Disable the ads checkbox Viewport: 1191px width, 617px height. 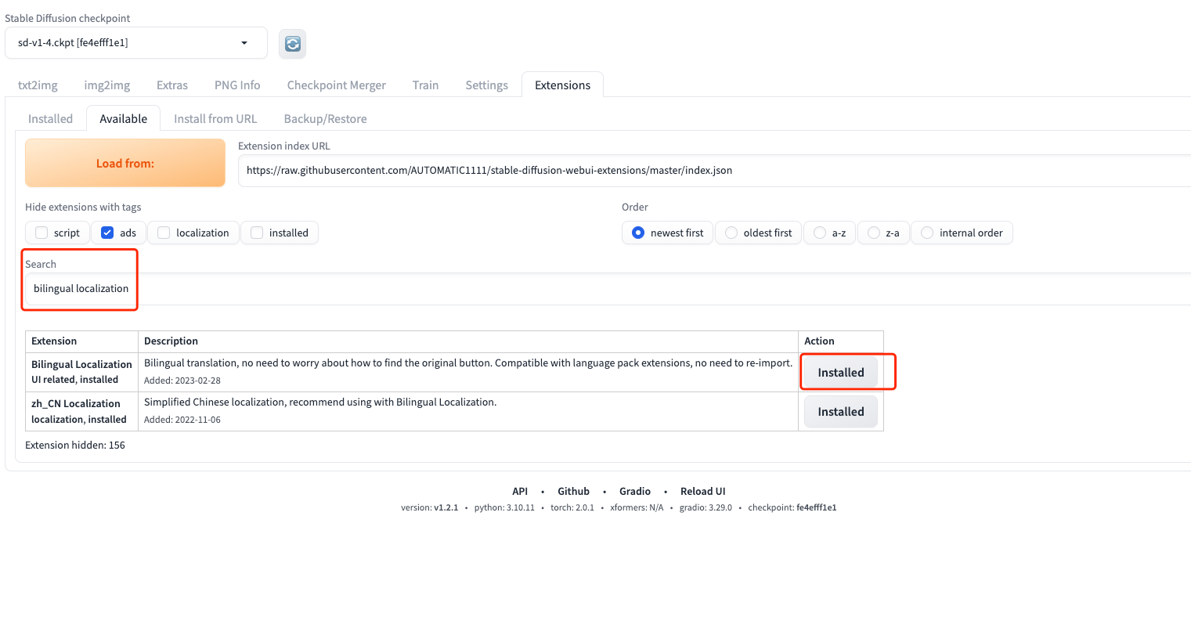107,233
